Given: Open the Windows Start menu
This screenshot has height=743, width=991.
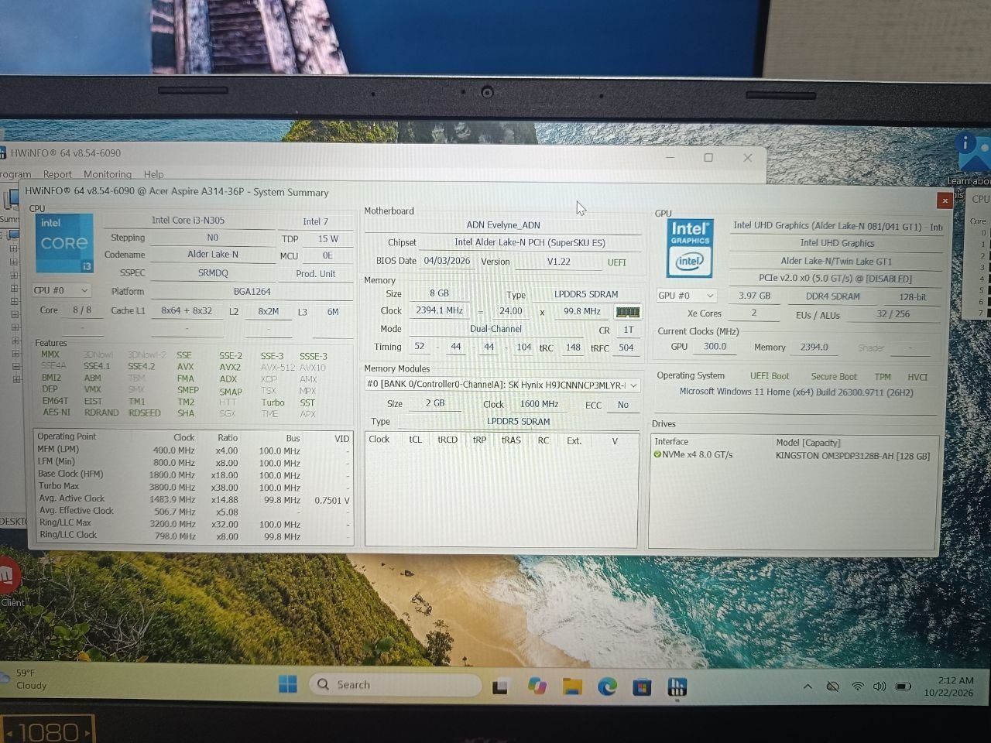Looking at the screenshot, I should coord(288,685).
